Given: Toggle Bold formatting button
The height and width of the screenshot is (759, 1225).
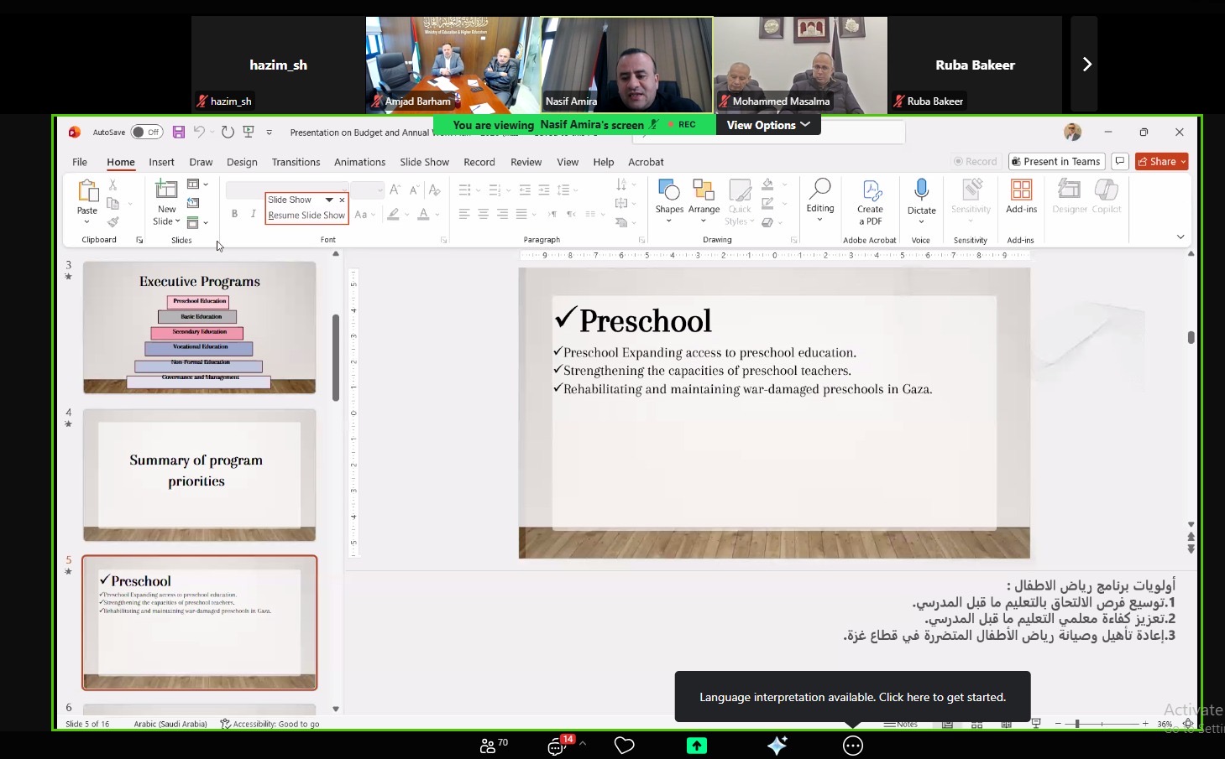Looking at the screenshot, I should click(x=234, y=214).
